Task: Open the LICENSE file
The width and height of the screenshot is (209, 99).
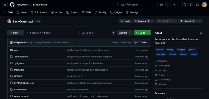Action: (18, 76)
